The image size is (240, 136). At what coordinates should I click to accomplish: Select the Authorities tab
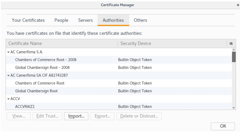click(113, 20)
